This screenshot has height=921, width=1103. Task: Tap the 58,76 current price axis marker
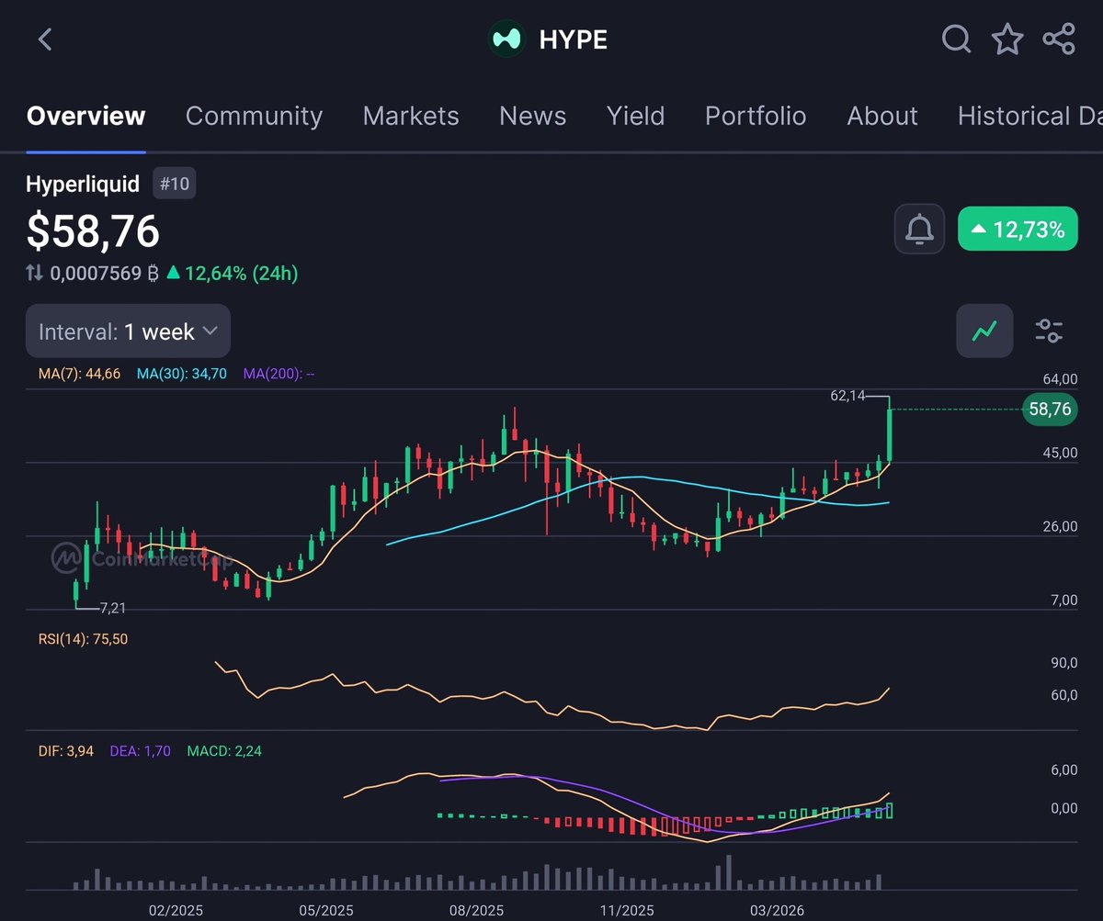[x=1050, y=409]
